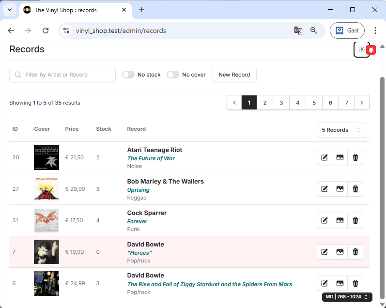Open the Chrome three-dot menu
The image size is (386, 308).
coord(375,31)
